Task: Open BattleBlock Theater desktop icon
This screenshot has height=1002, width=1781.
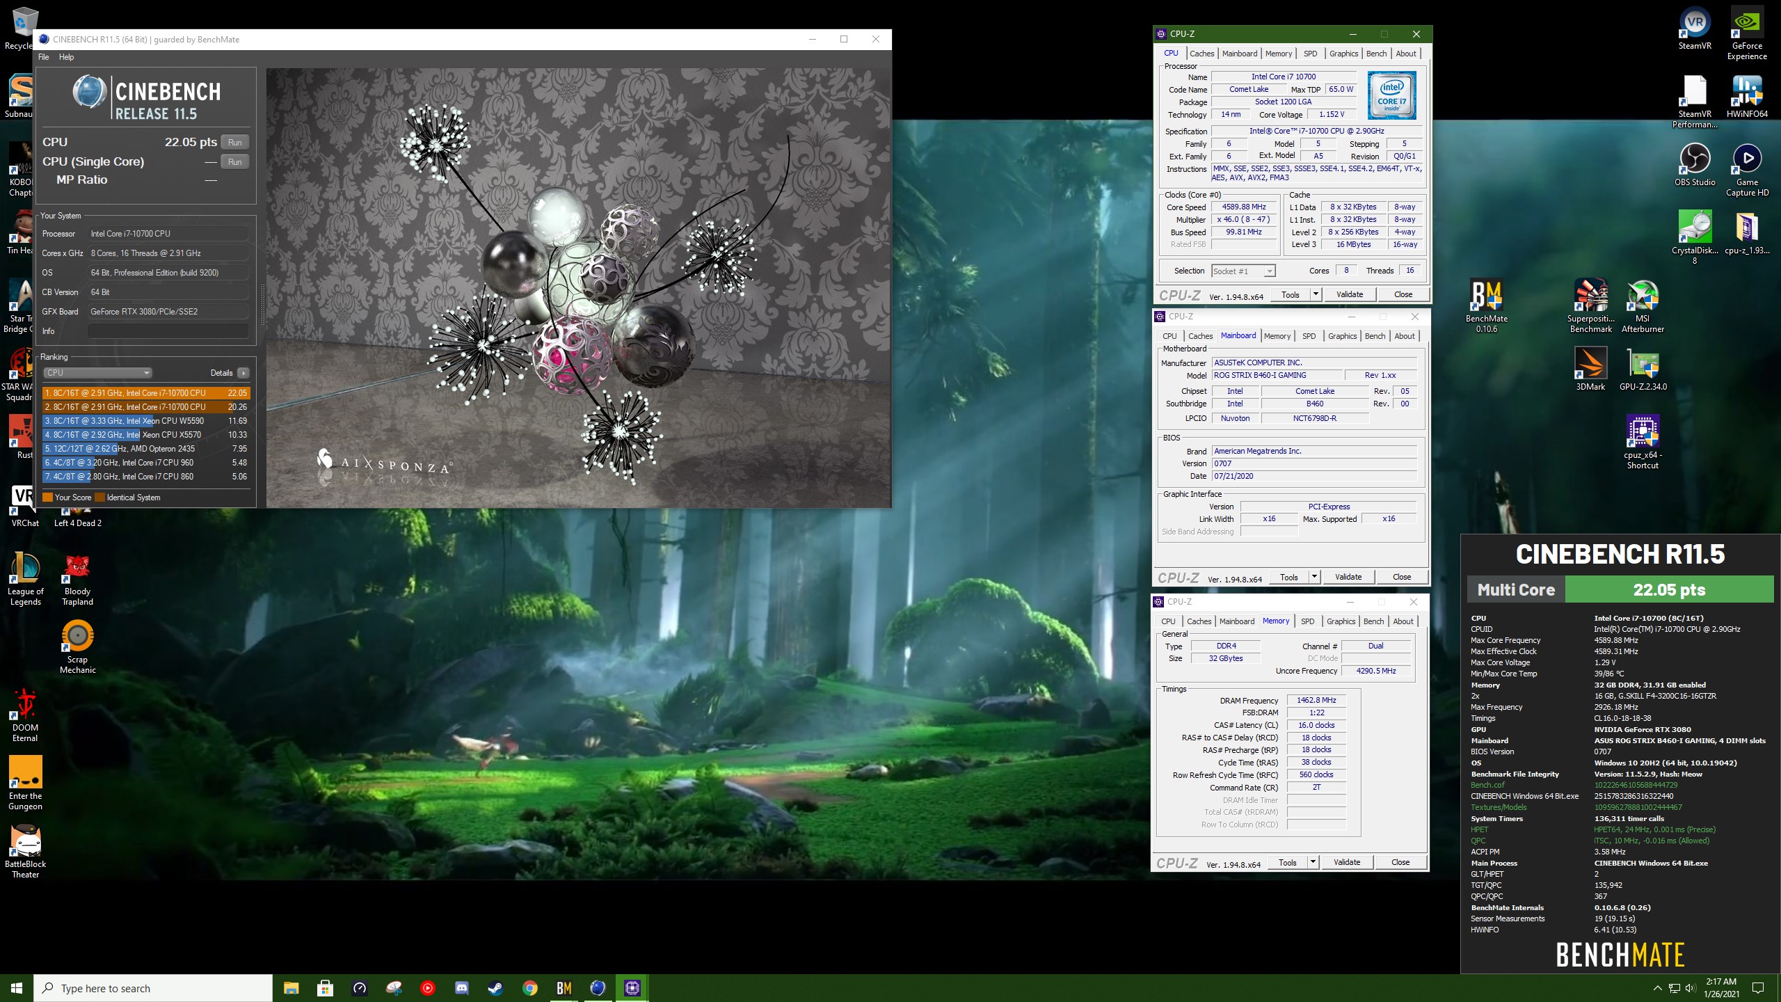Action: pyautogui.click(x=26, y=852)
